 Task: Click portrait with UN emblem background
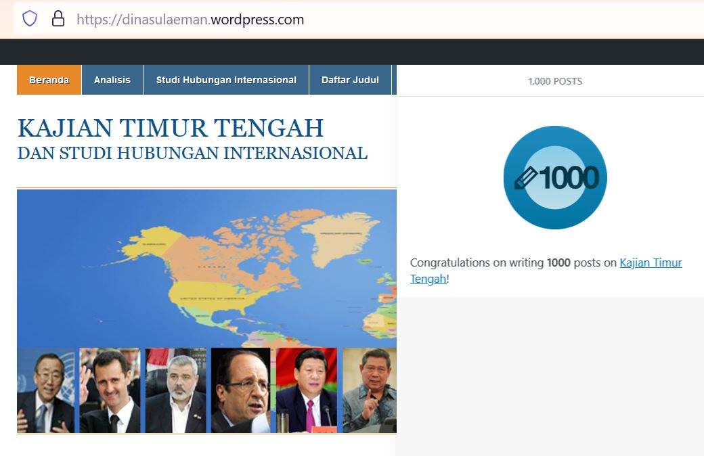click(46, 390)
